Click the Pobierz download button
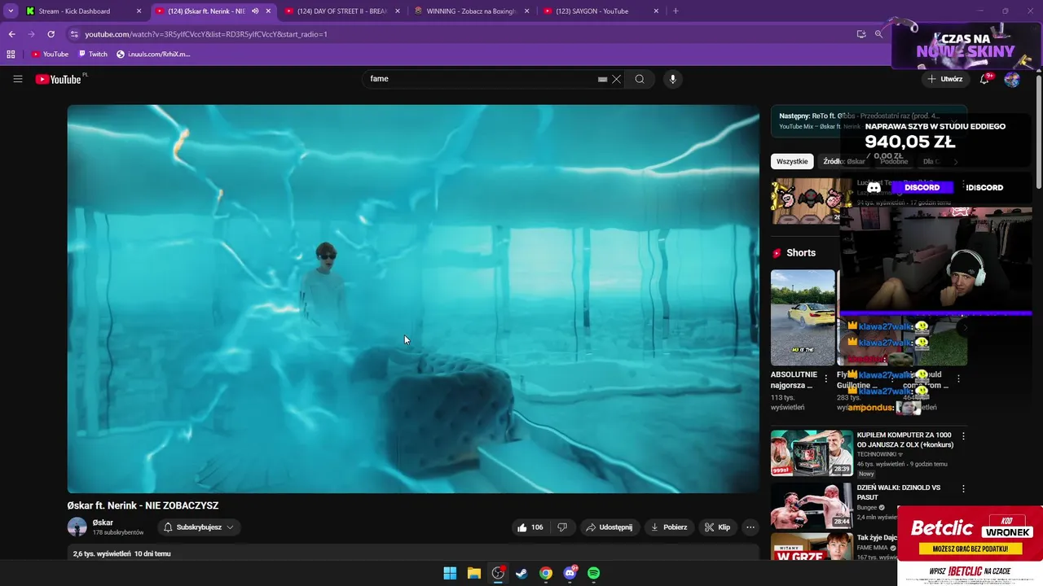 (x=668, y=527)
